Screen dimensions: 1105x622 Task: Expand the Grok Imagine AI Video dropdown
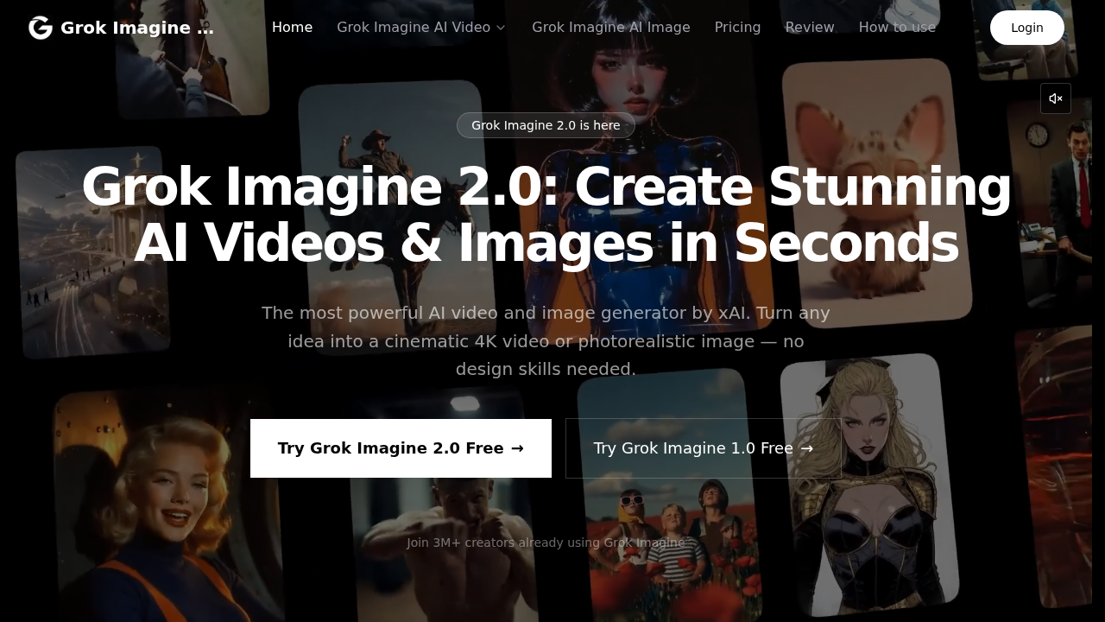click(x=421, y=28)
